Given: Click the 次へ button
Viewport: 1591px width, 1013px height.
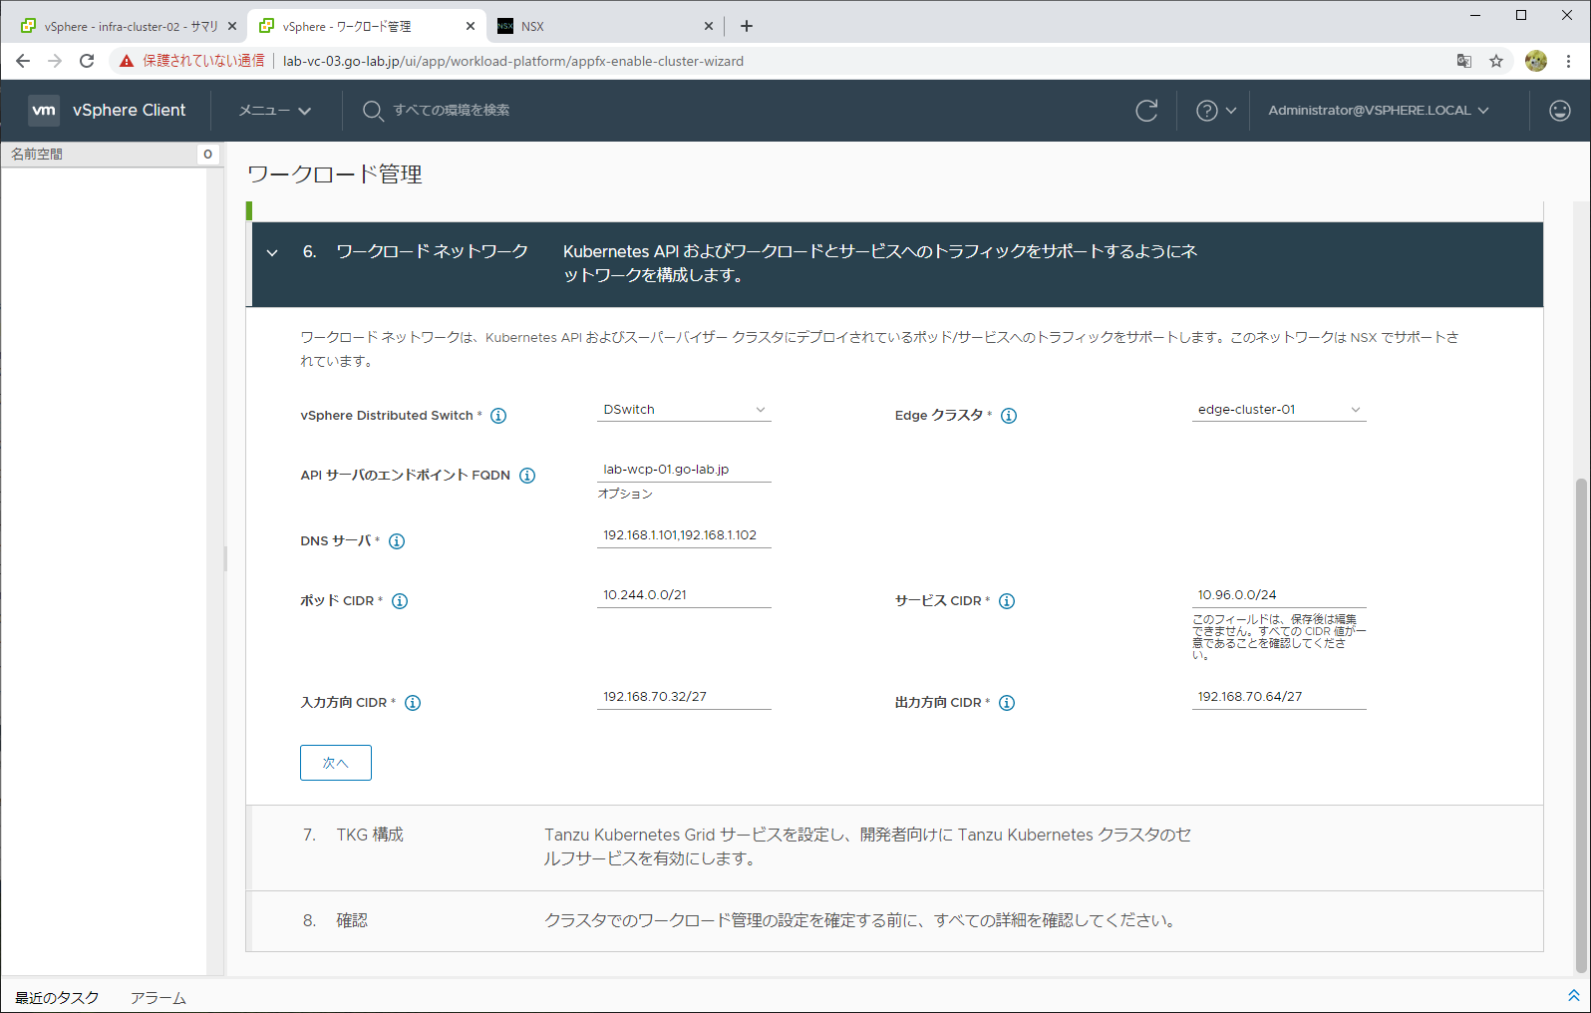Looking at the screenshot, I should [336, 763].
